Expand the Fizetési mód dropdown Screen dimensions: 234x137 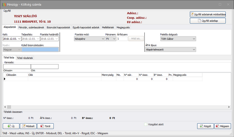[102, 39]
